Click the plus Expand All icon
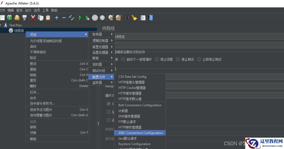This screenshot has height=149, width=284. coord(57,18)
